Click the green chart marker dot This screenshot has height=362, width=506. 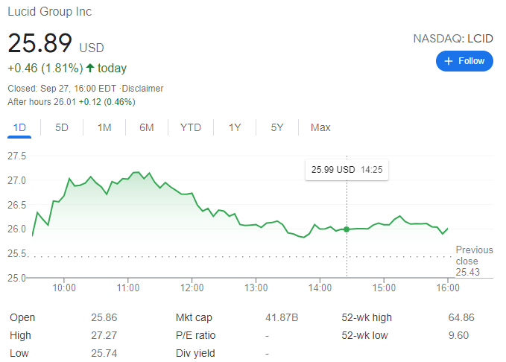[x=347, y=229]
